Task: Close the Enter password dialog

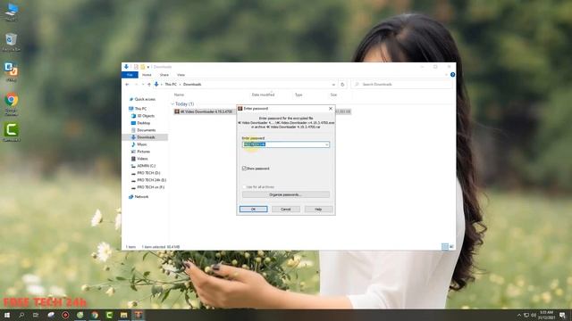Action: point(331,109)
